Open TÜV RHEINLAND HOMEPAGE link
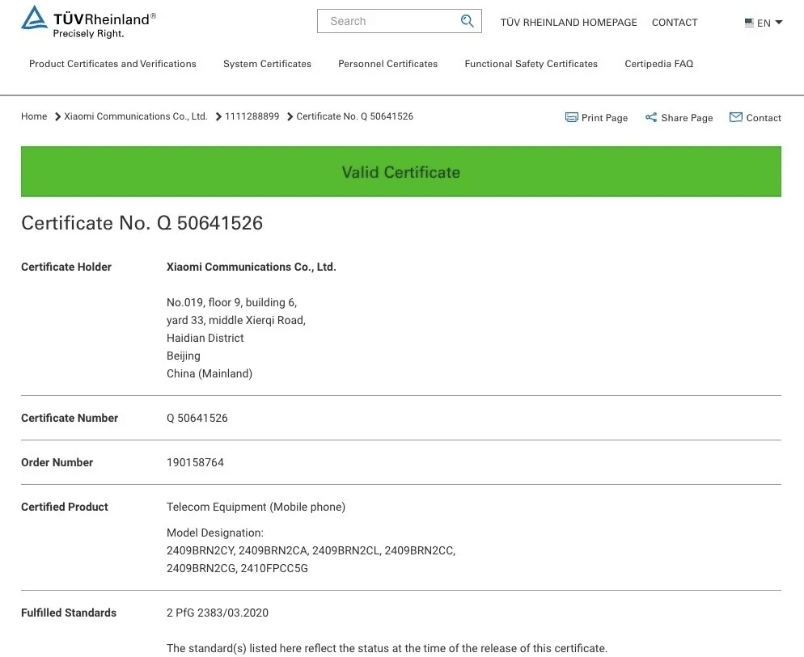Image resolution: width=804 pixels, height=657 pixels. click(x=569, y=23)
